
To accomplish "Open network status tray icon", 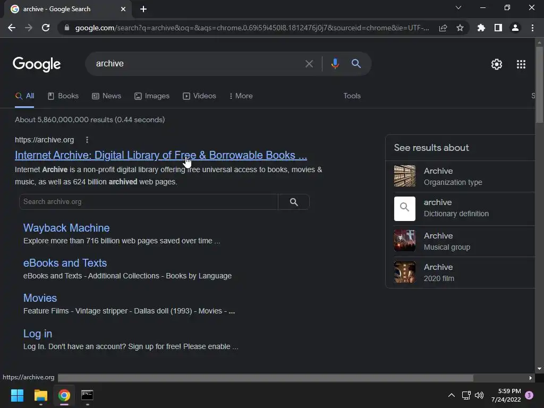I will (466, 395).
